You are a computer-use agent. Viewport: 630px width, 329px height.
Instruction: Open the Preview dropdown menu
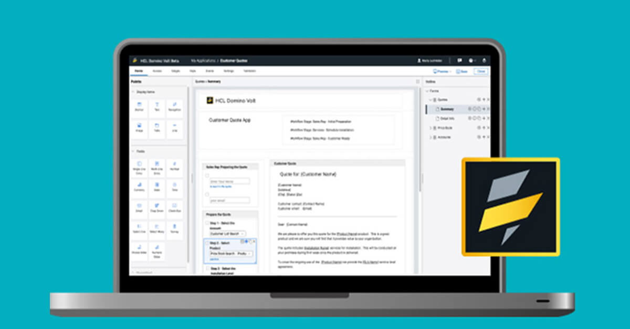(x=442, y=71)
